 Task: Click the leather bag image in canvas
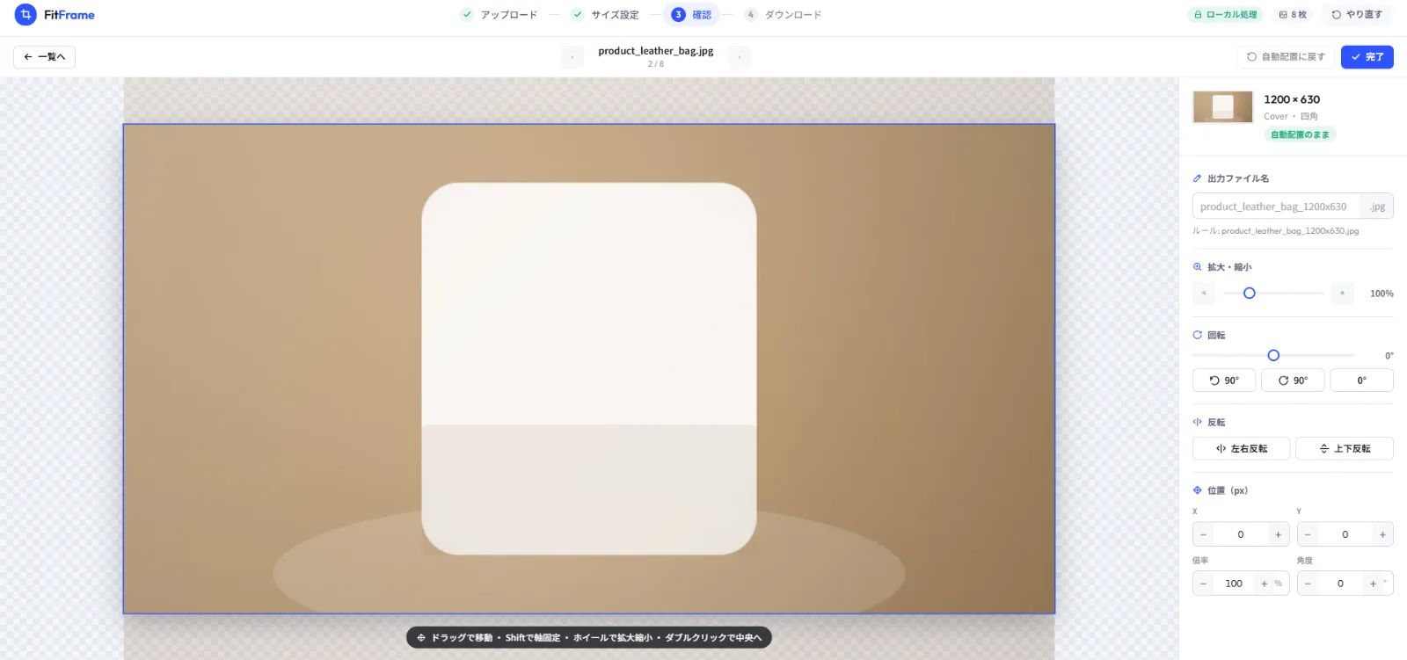point(588,368)
